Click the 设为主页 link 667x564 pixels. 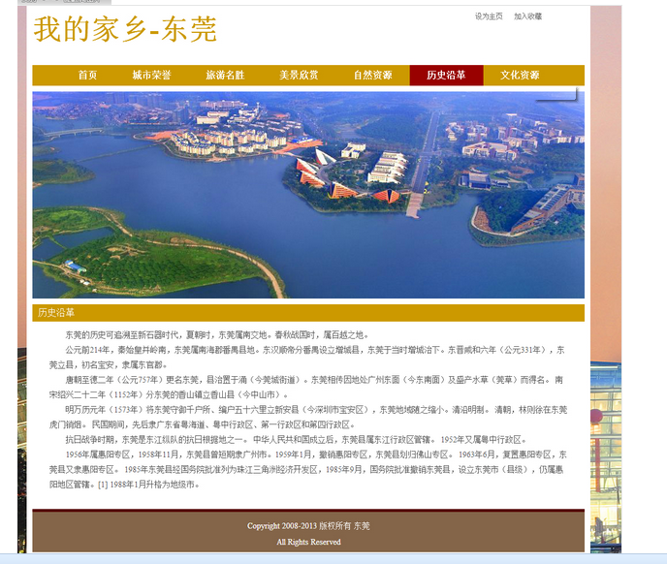489,16
